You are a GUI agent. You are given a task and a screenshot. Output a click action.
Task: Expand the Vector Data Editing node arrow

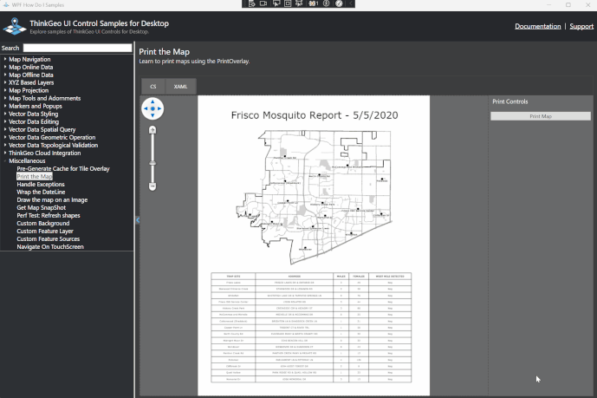click(x=5, y=121)
